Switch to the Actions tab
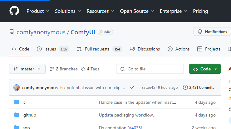This screenshot has width=231, height=129. click(179, 49)
